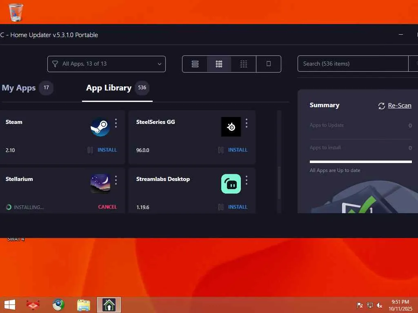Click the Stellarium installing spinner
This screenshot has height=313, width=418.
pyautogui.click(x=9, y=207)
